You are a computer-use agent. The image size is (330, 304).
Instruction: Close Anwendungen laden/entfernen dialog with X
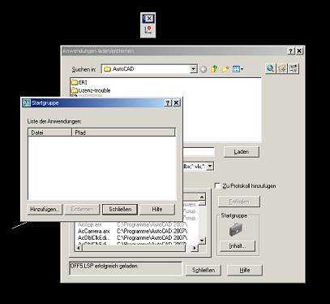(299, 51)
